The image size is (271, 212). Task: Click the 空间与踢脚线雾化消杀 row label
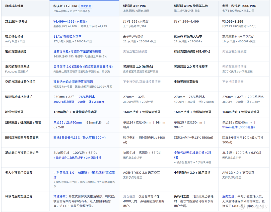pyautogui.click(x=20, y=82)
